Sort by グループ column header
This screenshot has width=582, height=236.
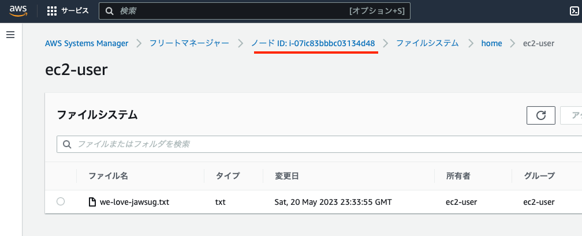click(x=539, y=176)
